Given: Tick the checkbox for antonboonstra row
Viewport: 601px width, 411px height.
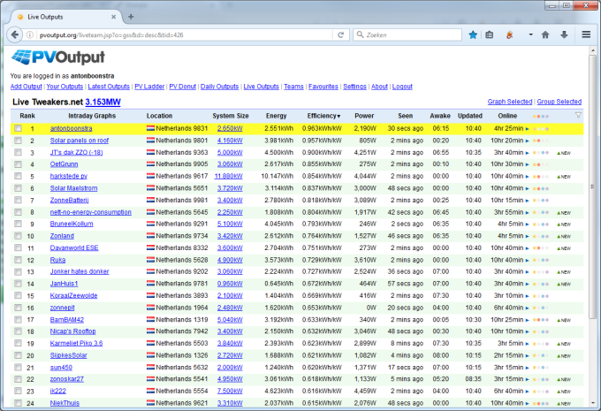Looking at the screenshot, I should pos(17,128).
